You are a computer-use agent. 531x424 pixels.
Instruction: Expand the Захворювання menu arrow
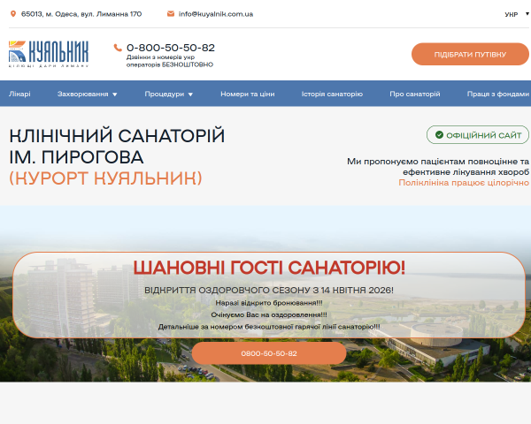pos(115,95)
